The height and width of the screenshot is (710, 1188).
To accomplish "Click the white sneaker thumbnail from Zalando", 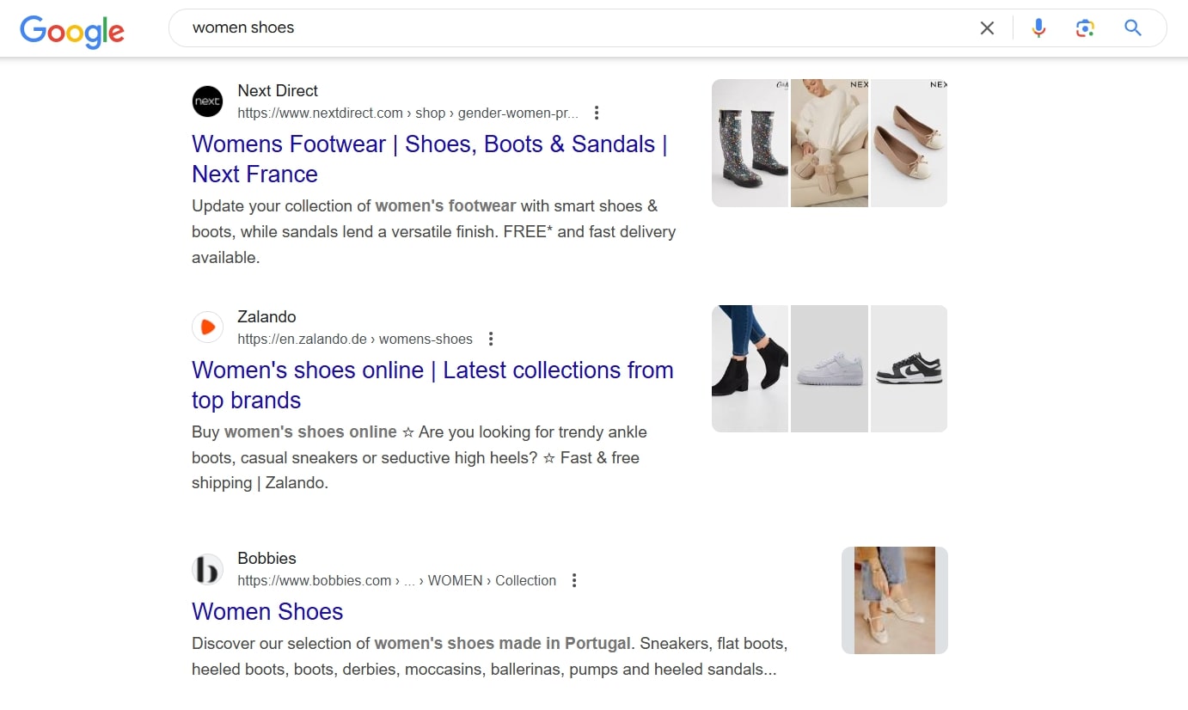I will 830,369.
